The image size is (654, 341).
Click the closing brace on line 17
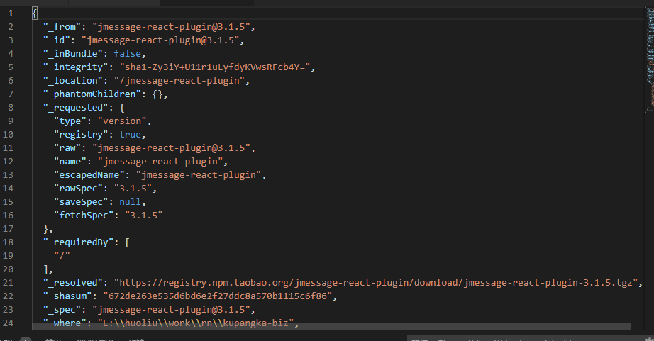46,229
